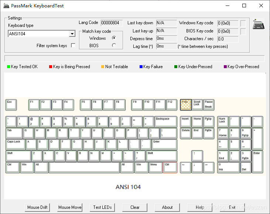Click the Last key down value field
Screen dimensions: 270x214
pyautogui.click(x=167, y=23)
